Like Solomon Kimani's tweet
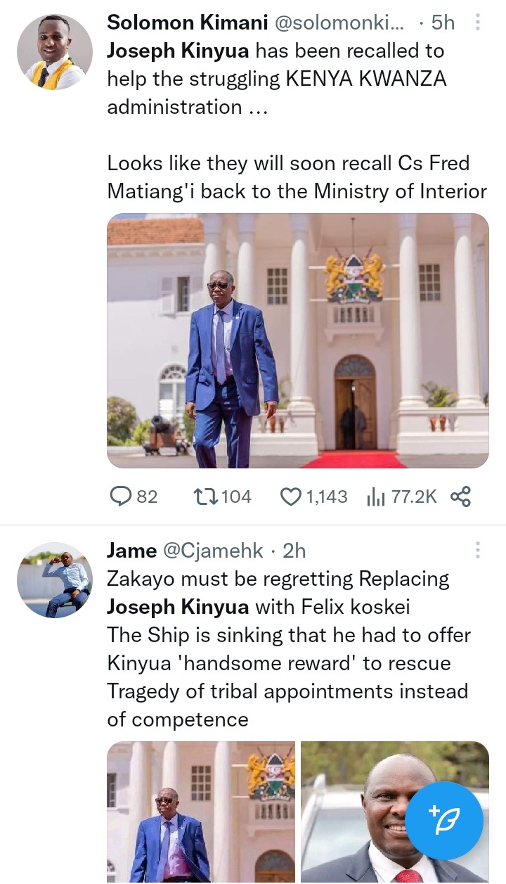This screenshot has height=884, width=506. pyautogui.click(x=291, y=497)
